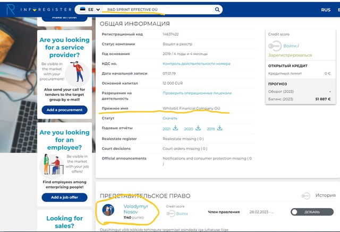This screenshot has width=340, height=232.
Task: Open Проверить операционные лицензии link
Action: point(197,93)
